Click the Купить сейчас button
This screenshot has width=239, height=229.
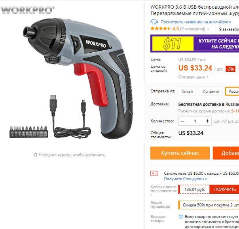(x=180, y=153)
